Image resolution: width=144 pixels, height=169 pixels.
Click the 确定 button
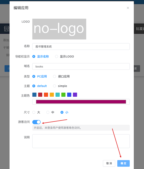click(x=124, y=163)
